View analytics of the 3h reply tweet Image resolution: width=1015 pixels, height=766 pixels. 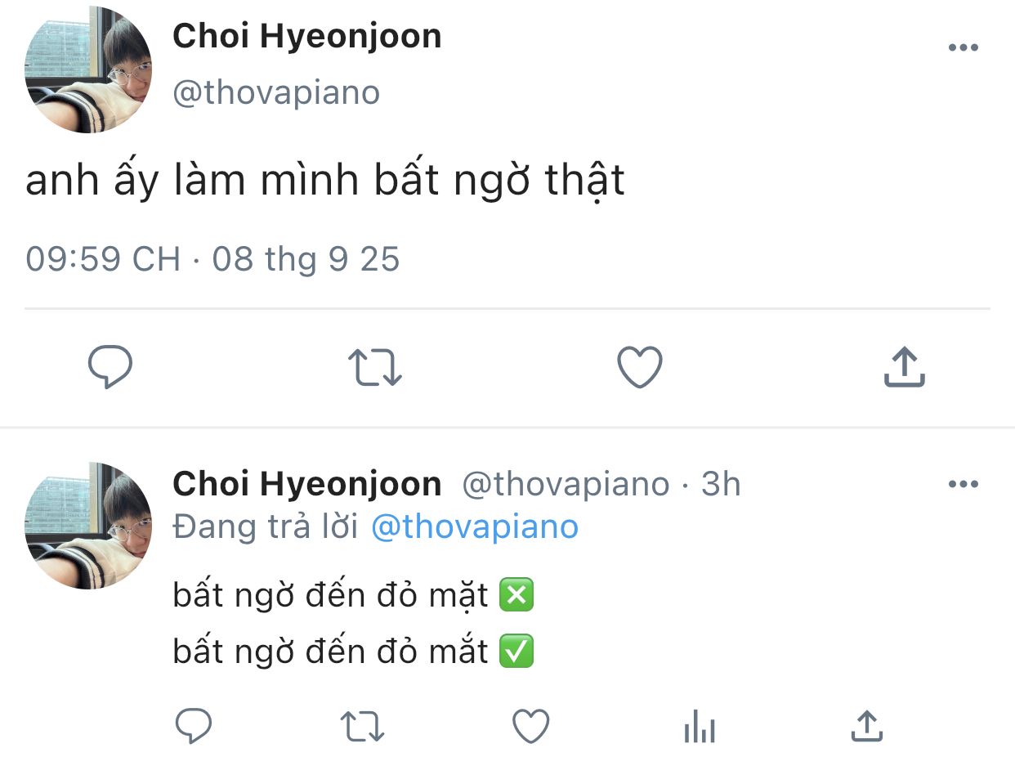pyautogui.click(x=700, y=726)
